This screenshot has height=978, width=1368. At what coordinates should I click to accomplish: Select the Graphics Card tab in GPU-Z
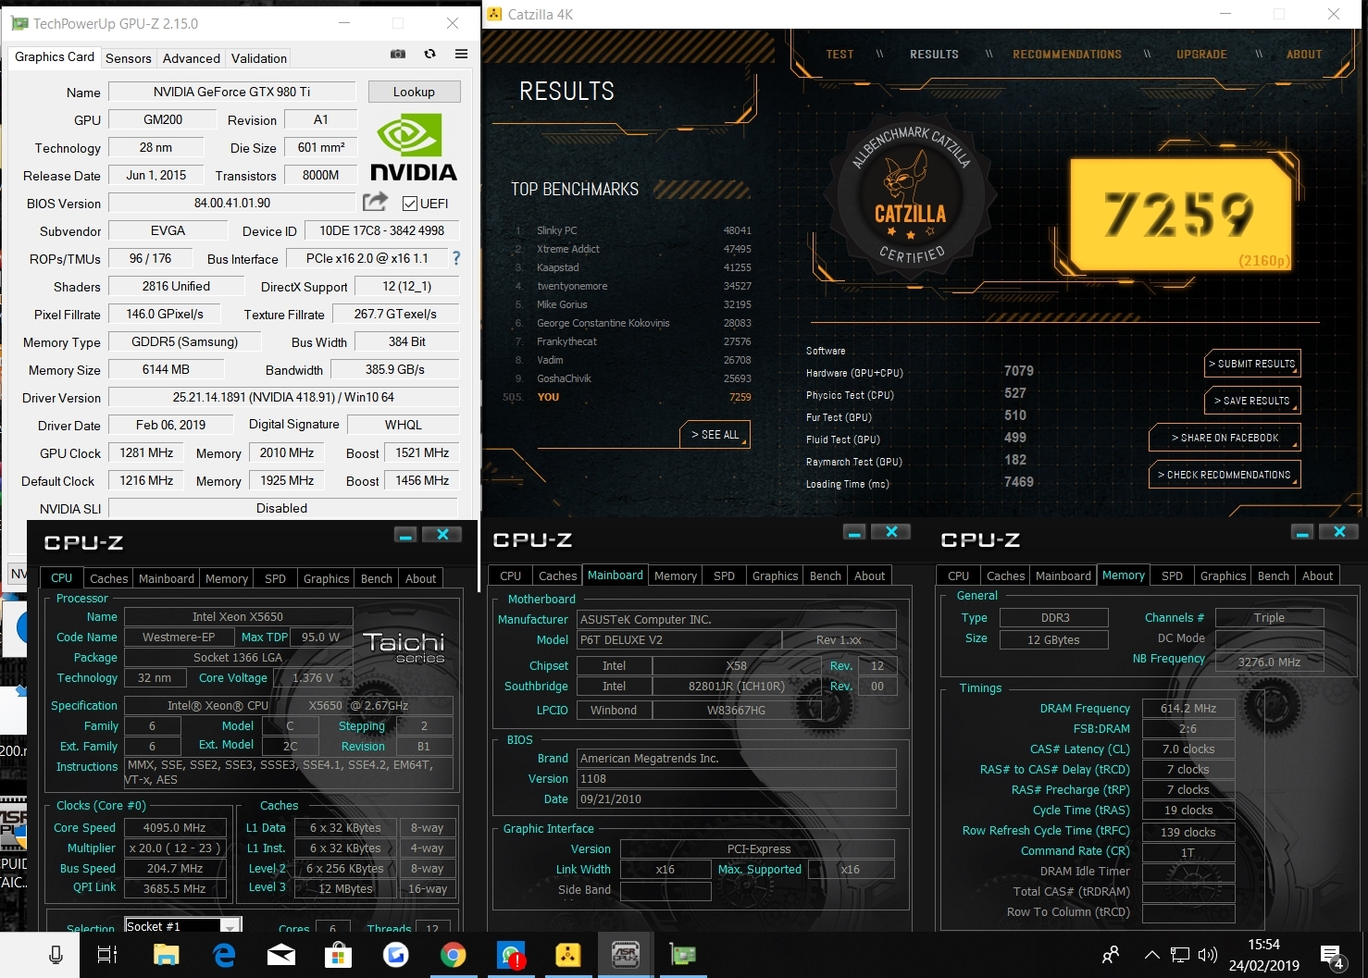[55, 56]
